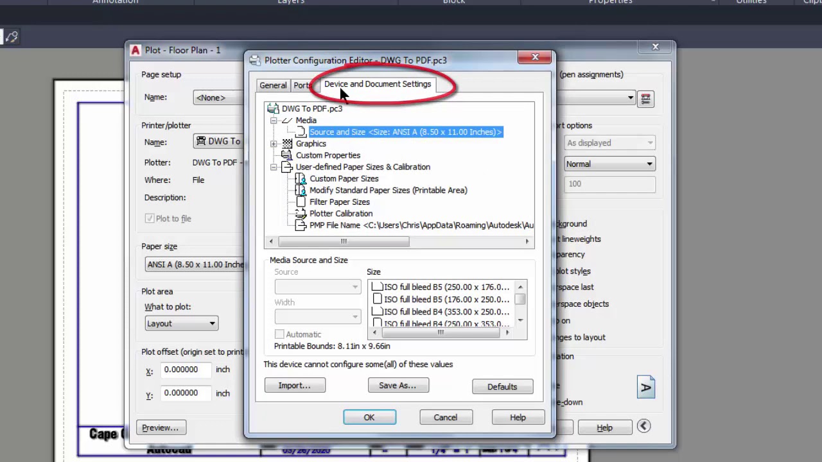Screen dimensions: 822x462
Task: Toggle the Plot to file checkbox
Action: click(150, 219)
